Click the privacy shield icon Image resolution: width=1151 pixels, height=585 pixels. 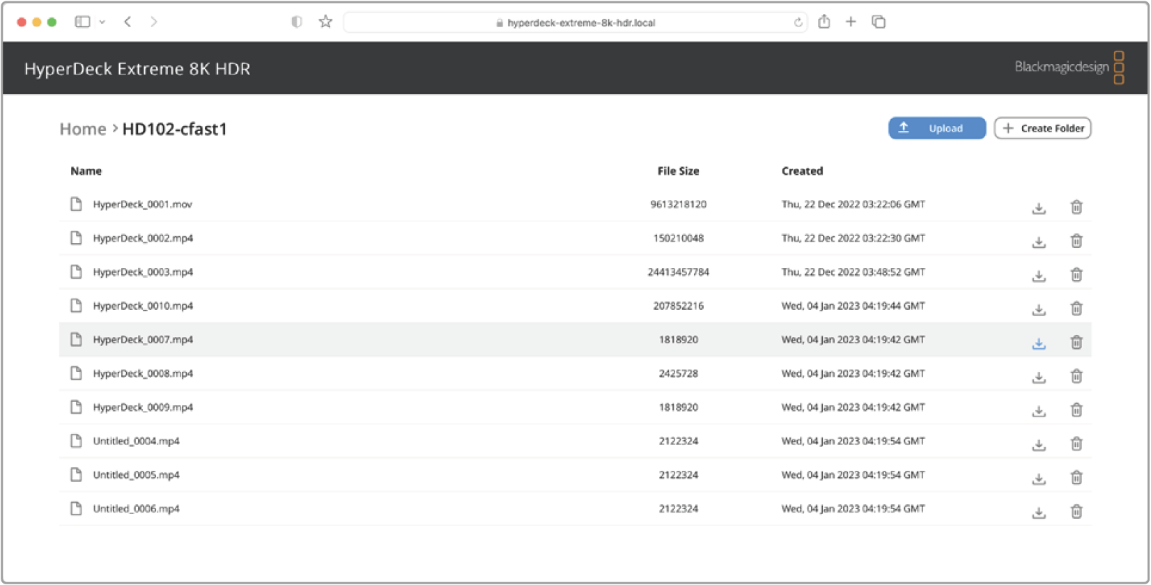[297, 22]
